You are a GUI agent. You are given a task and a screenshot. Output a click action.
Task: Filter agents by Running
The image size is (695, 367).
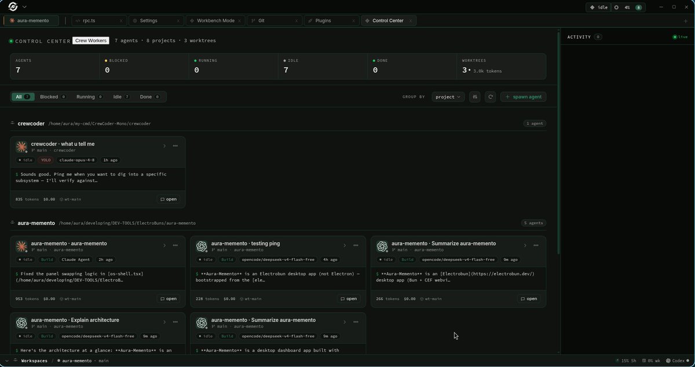click(x=89, y=97)
